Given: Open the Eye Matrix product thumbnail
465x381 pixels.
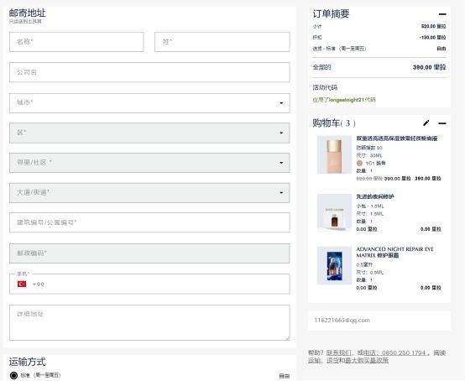Looking at the screenshot, I should click(x=335, y=265).
